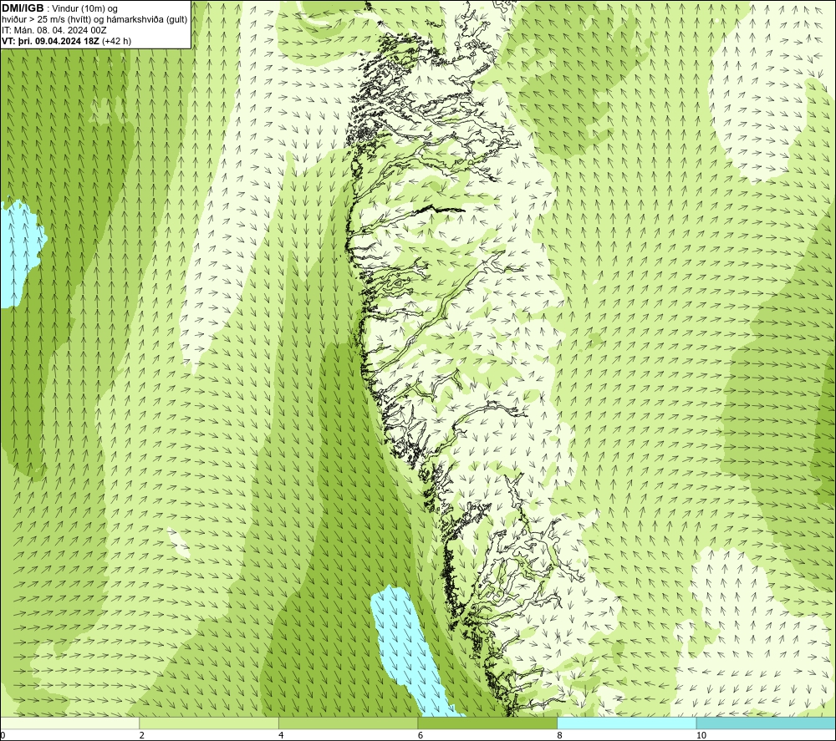Click the 'hviður > 25 m/s' legend text
The width and height of the screenshot is (836, 741).
(32, 20)
